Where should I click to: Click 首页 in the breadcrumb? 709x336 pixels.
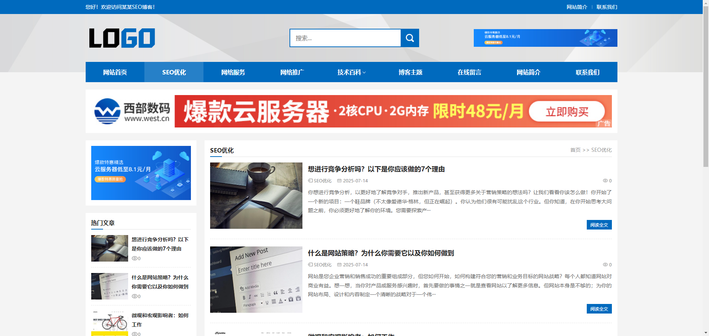(575, 150)
